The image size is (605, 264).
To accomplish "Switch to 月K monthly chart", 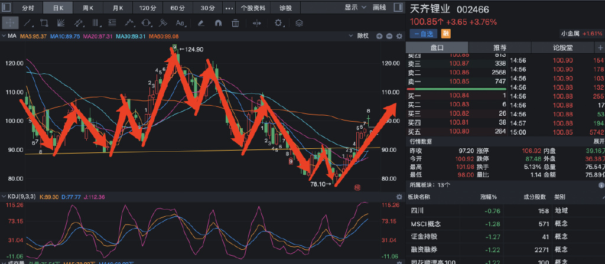I will (118, 8).
